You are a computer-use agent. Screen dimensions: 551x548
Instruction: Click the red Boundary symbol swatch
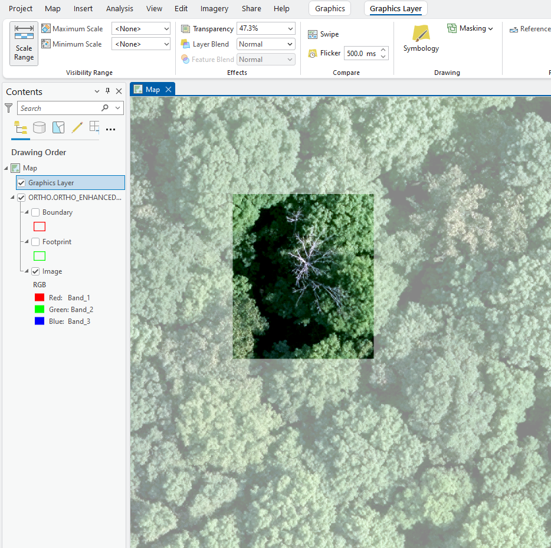[40, 227]
